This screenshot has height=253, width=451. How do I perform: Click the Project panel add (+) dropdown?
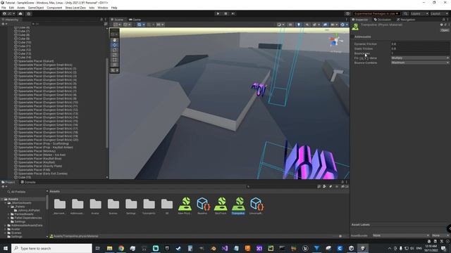pyautogui.click(x=4, y=186)
